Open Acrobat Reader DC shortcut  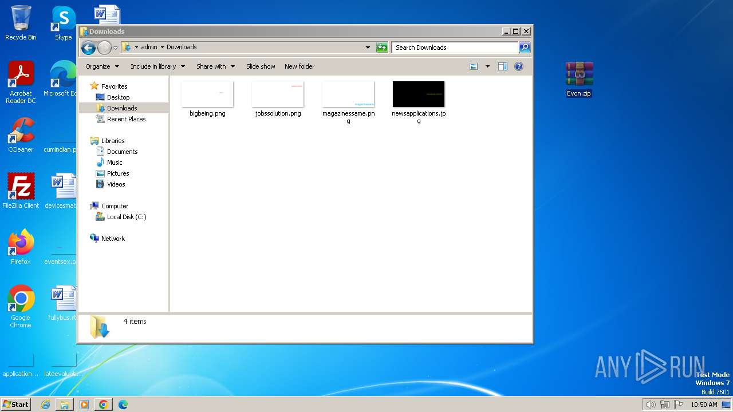click(21, 82)
